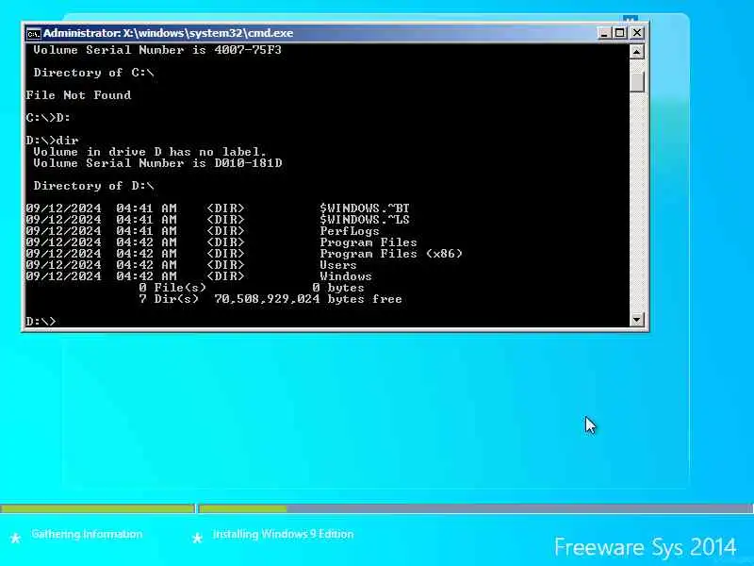Click the 'Gathering Information' step label
Image resolution: width=754 pixels, height=566 pixels.
87,534
